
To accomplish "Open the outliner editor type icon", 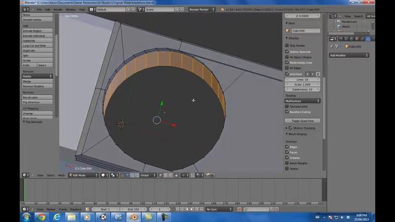I will pos(333,16).
